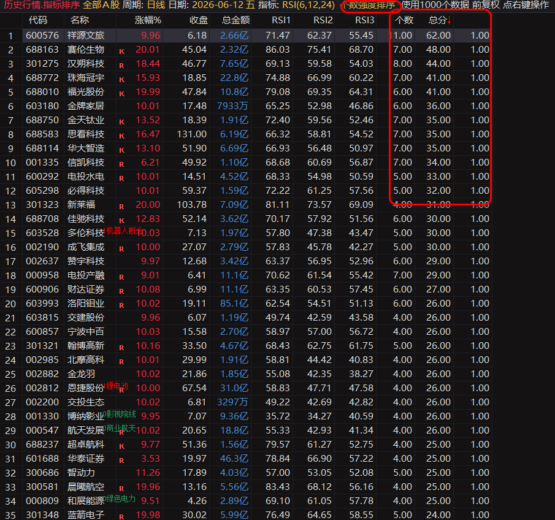The image size is (555, 520).
Task: Click the K marker on 佳驰科技 row
Action: [122, 221]
